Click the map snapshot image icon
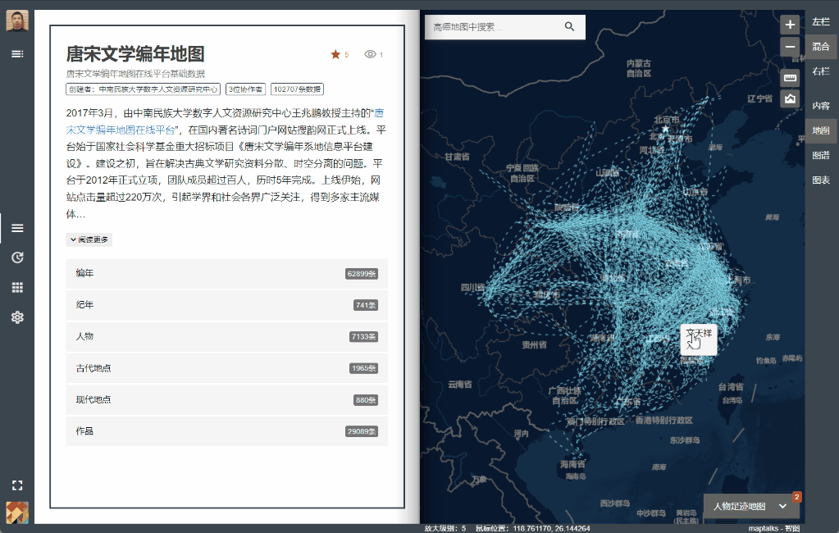Screen dimensions: 839x533 point(790,98)
